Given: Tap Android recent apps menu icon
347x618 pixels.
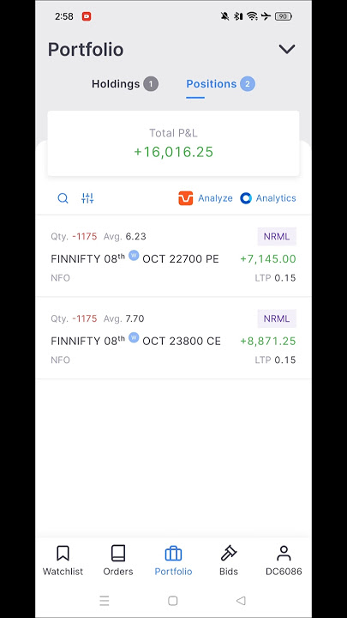Looking at the screenshot, I should [x=105, y=601].
